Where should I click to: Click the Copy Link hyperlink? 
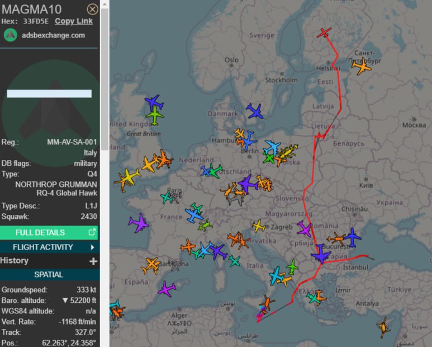[x=74, y=21]
